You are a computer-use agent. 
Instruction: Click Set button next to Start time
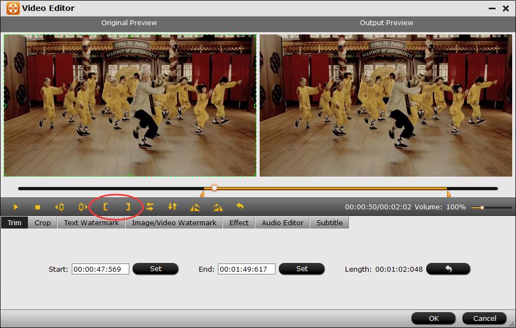click(156, 269)
